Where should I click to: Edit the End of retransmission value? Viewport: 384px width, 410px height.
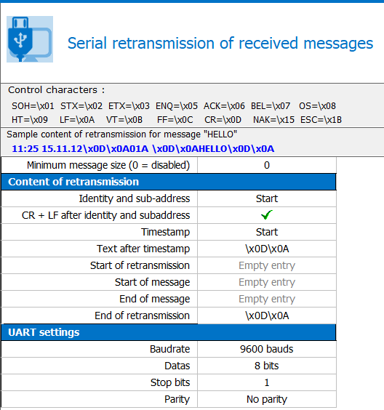(x=267, y=315)
